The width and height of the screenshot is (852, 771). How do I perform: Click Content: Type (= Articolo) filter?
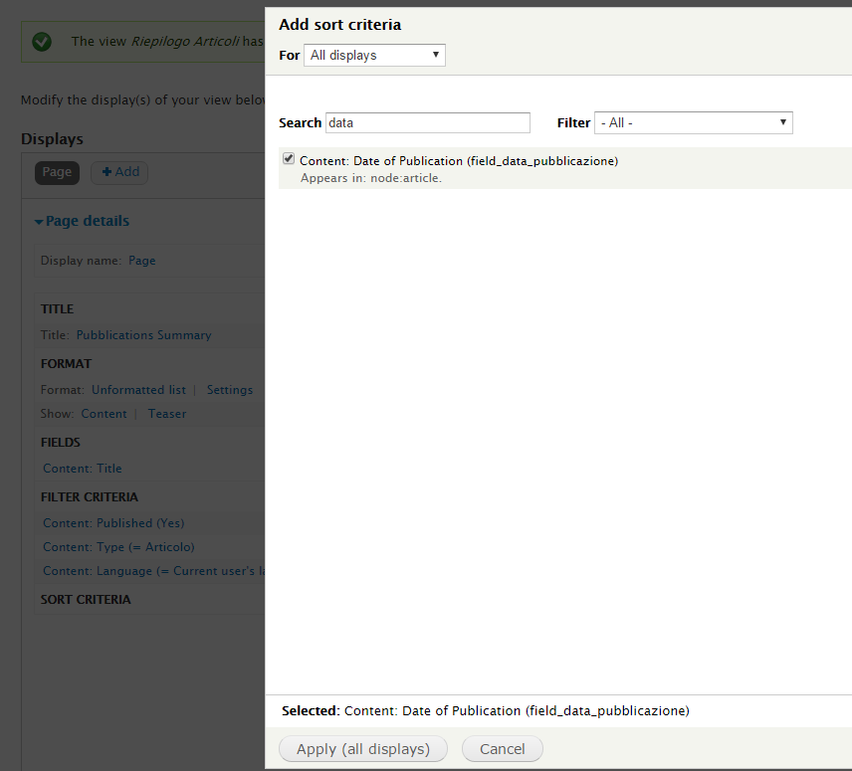[118, 547]
